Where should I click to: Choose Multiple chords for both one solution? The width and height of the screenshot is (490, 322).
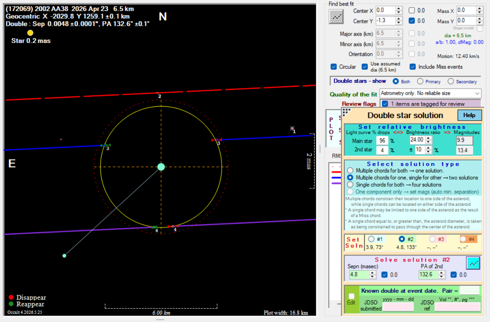(350, 171)
